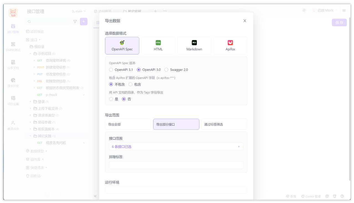
Task: Click the purple plus add button
Action: click(x=84, y=22)
